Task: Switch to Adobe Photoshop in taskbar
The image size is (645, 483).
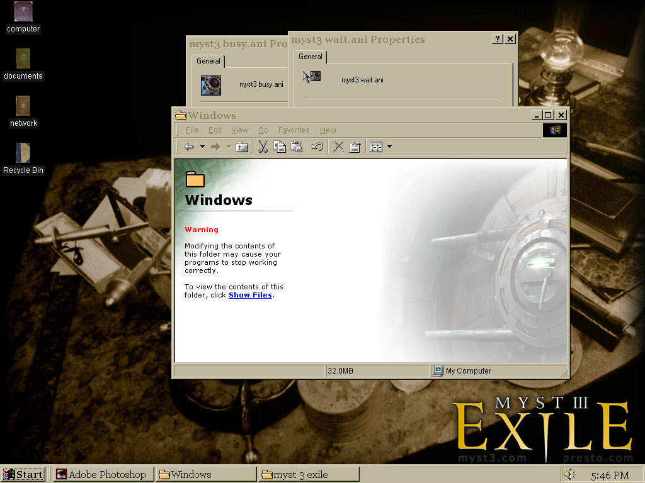Action: click(104, 474)
